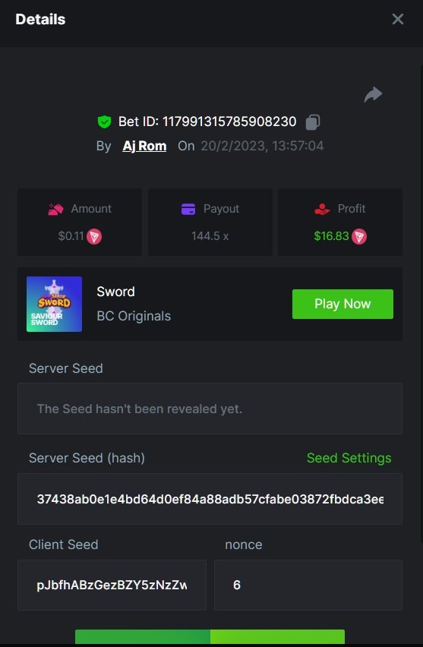Click the Bet ID number text
This screenshot has width=423, height=647.
tap(229, 122)
